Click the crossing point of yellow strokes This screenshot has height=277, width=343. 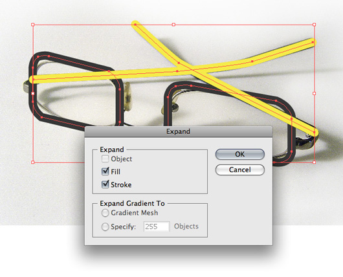192,70
